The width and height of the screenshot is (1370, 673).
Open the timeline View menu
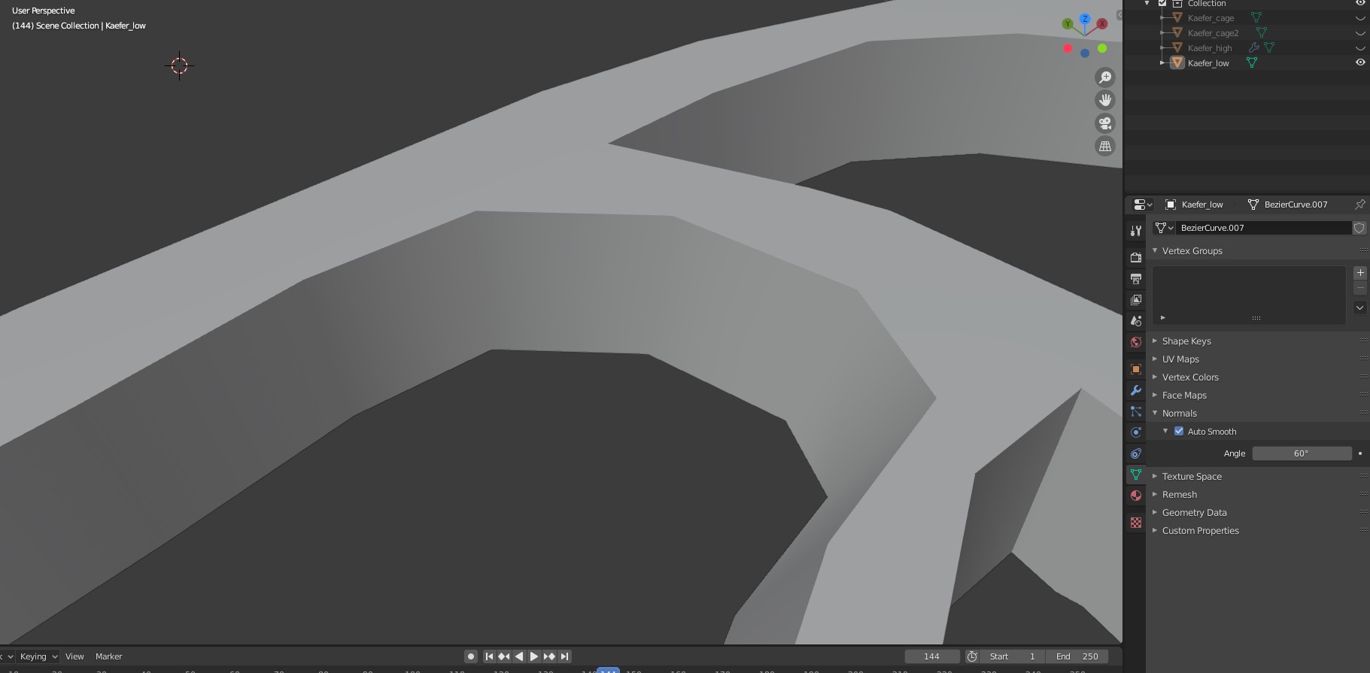(x=74, y=656)
